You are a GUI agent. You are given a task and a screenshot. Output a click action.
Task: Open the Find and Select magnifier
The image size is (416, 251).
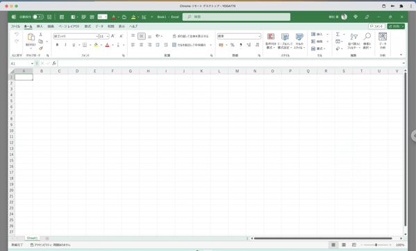tap(367, 37)
